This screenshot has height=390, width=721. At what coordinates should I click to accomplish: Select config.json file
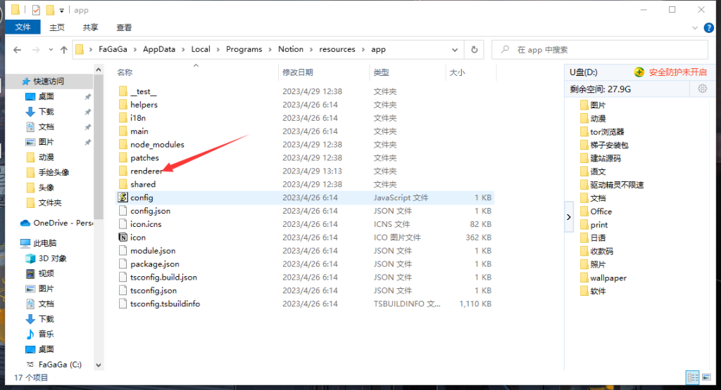coord(151,211)
